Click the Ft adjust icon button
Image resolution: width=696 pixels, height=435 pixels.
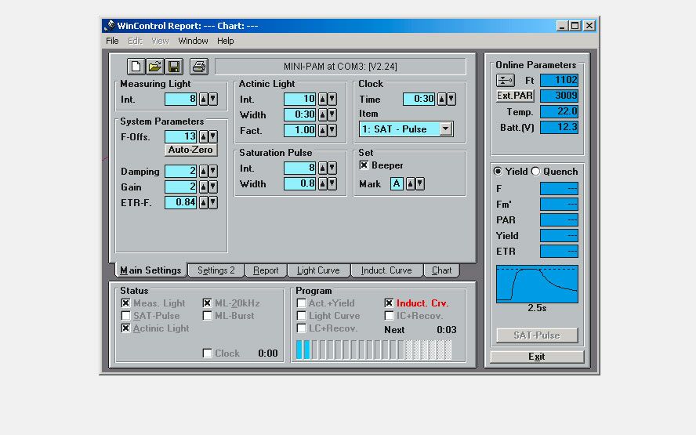(x=505, y=81)
